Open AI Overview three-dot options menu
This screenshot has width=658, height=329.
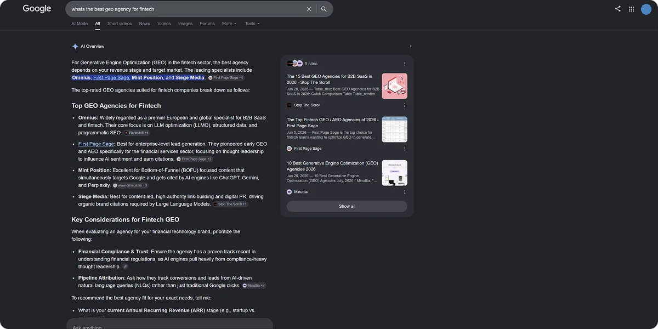pos(411,47)
